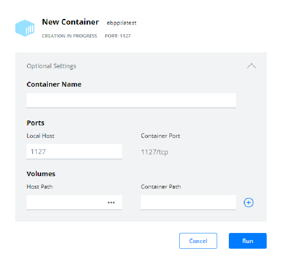Click the Container Port label
Viewport: 282px width, 264px height.
160,136
